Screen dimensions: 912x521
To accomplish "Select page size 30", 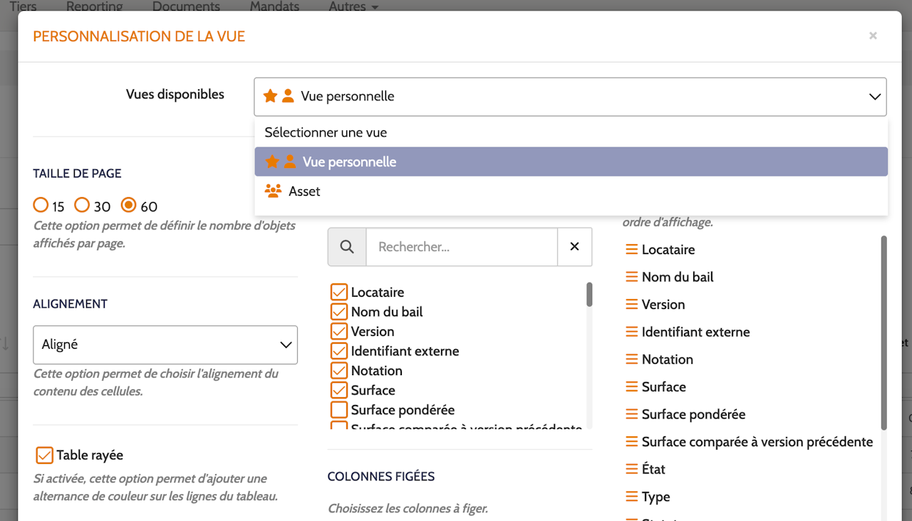I will coord(82,206).
